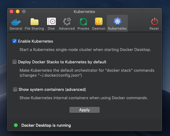The image size is (170, 136).
Task: Click "Docker Desktop is running" status text
Action: click(x=46, y=125)
